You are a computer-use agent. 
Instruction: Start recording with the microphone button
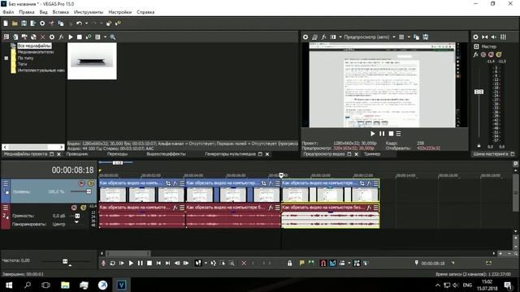point(103,263)
